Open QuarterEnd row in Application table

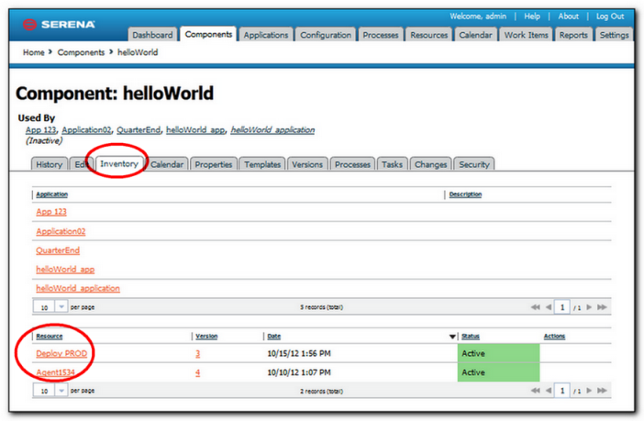pos(58,250)
